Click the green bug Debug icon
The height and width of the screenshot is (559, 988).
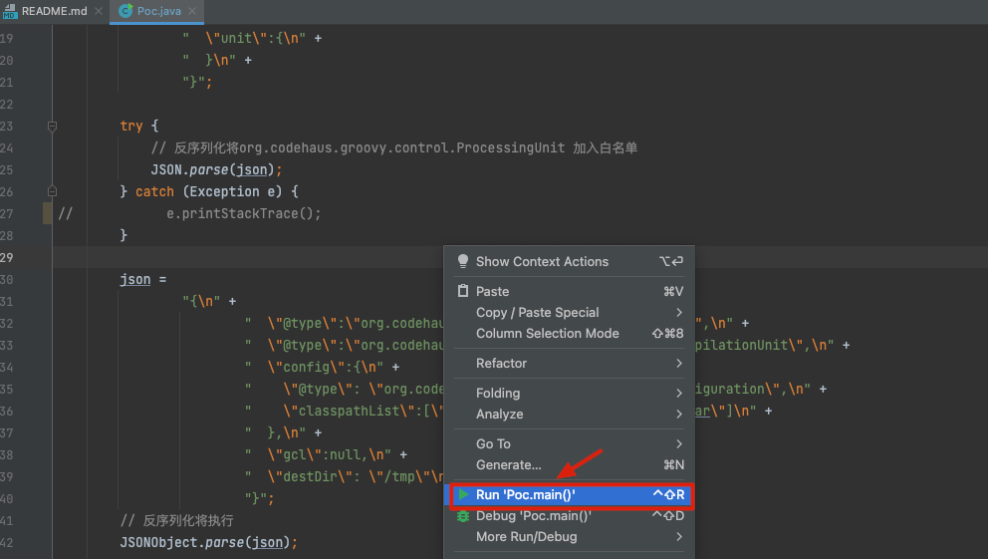point(463,516)
